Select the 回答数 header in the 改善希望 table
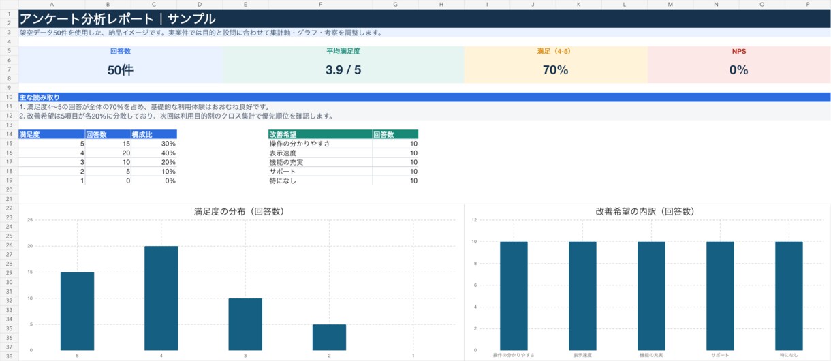 point(395,134)
